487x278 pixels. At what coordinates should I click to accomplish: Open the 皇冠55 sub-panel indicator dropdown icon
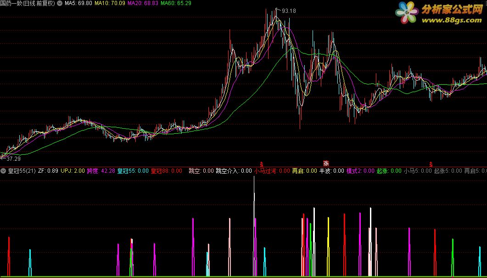[3, 171]
